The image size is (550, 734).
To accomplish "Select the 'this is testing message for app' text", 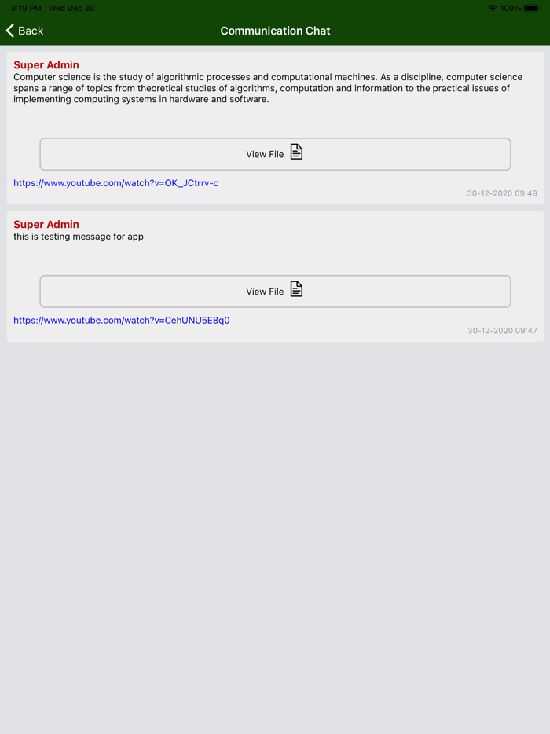I will pyautogui.click(x=78, y=237).
